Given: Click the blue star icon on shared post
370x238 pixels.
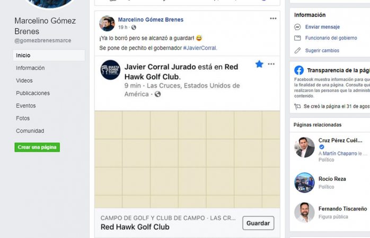Looking at the screenshot, I should click(259, 64).
